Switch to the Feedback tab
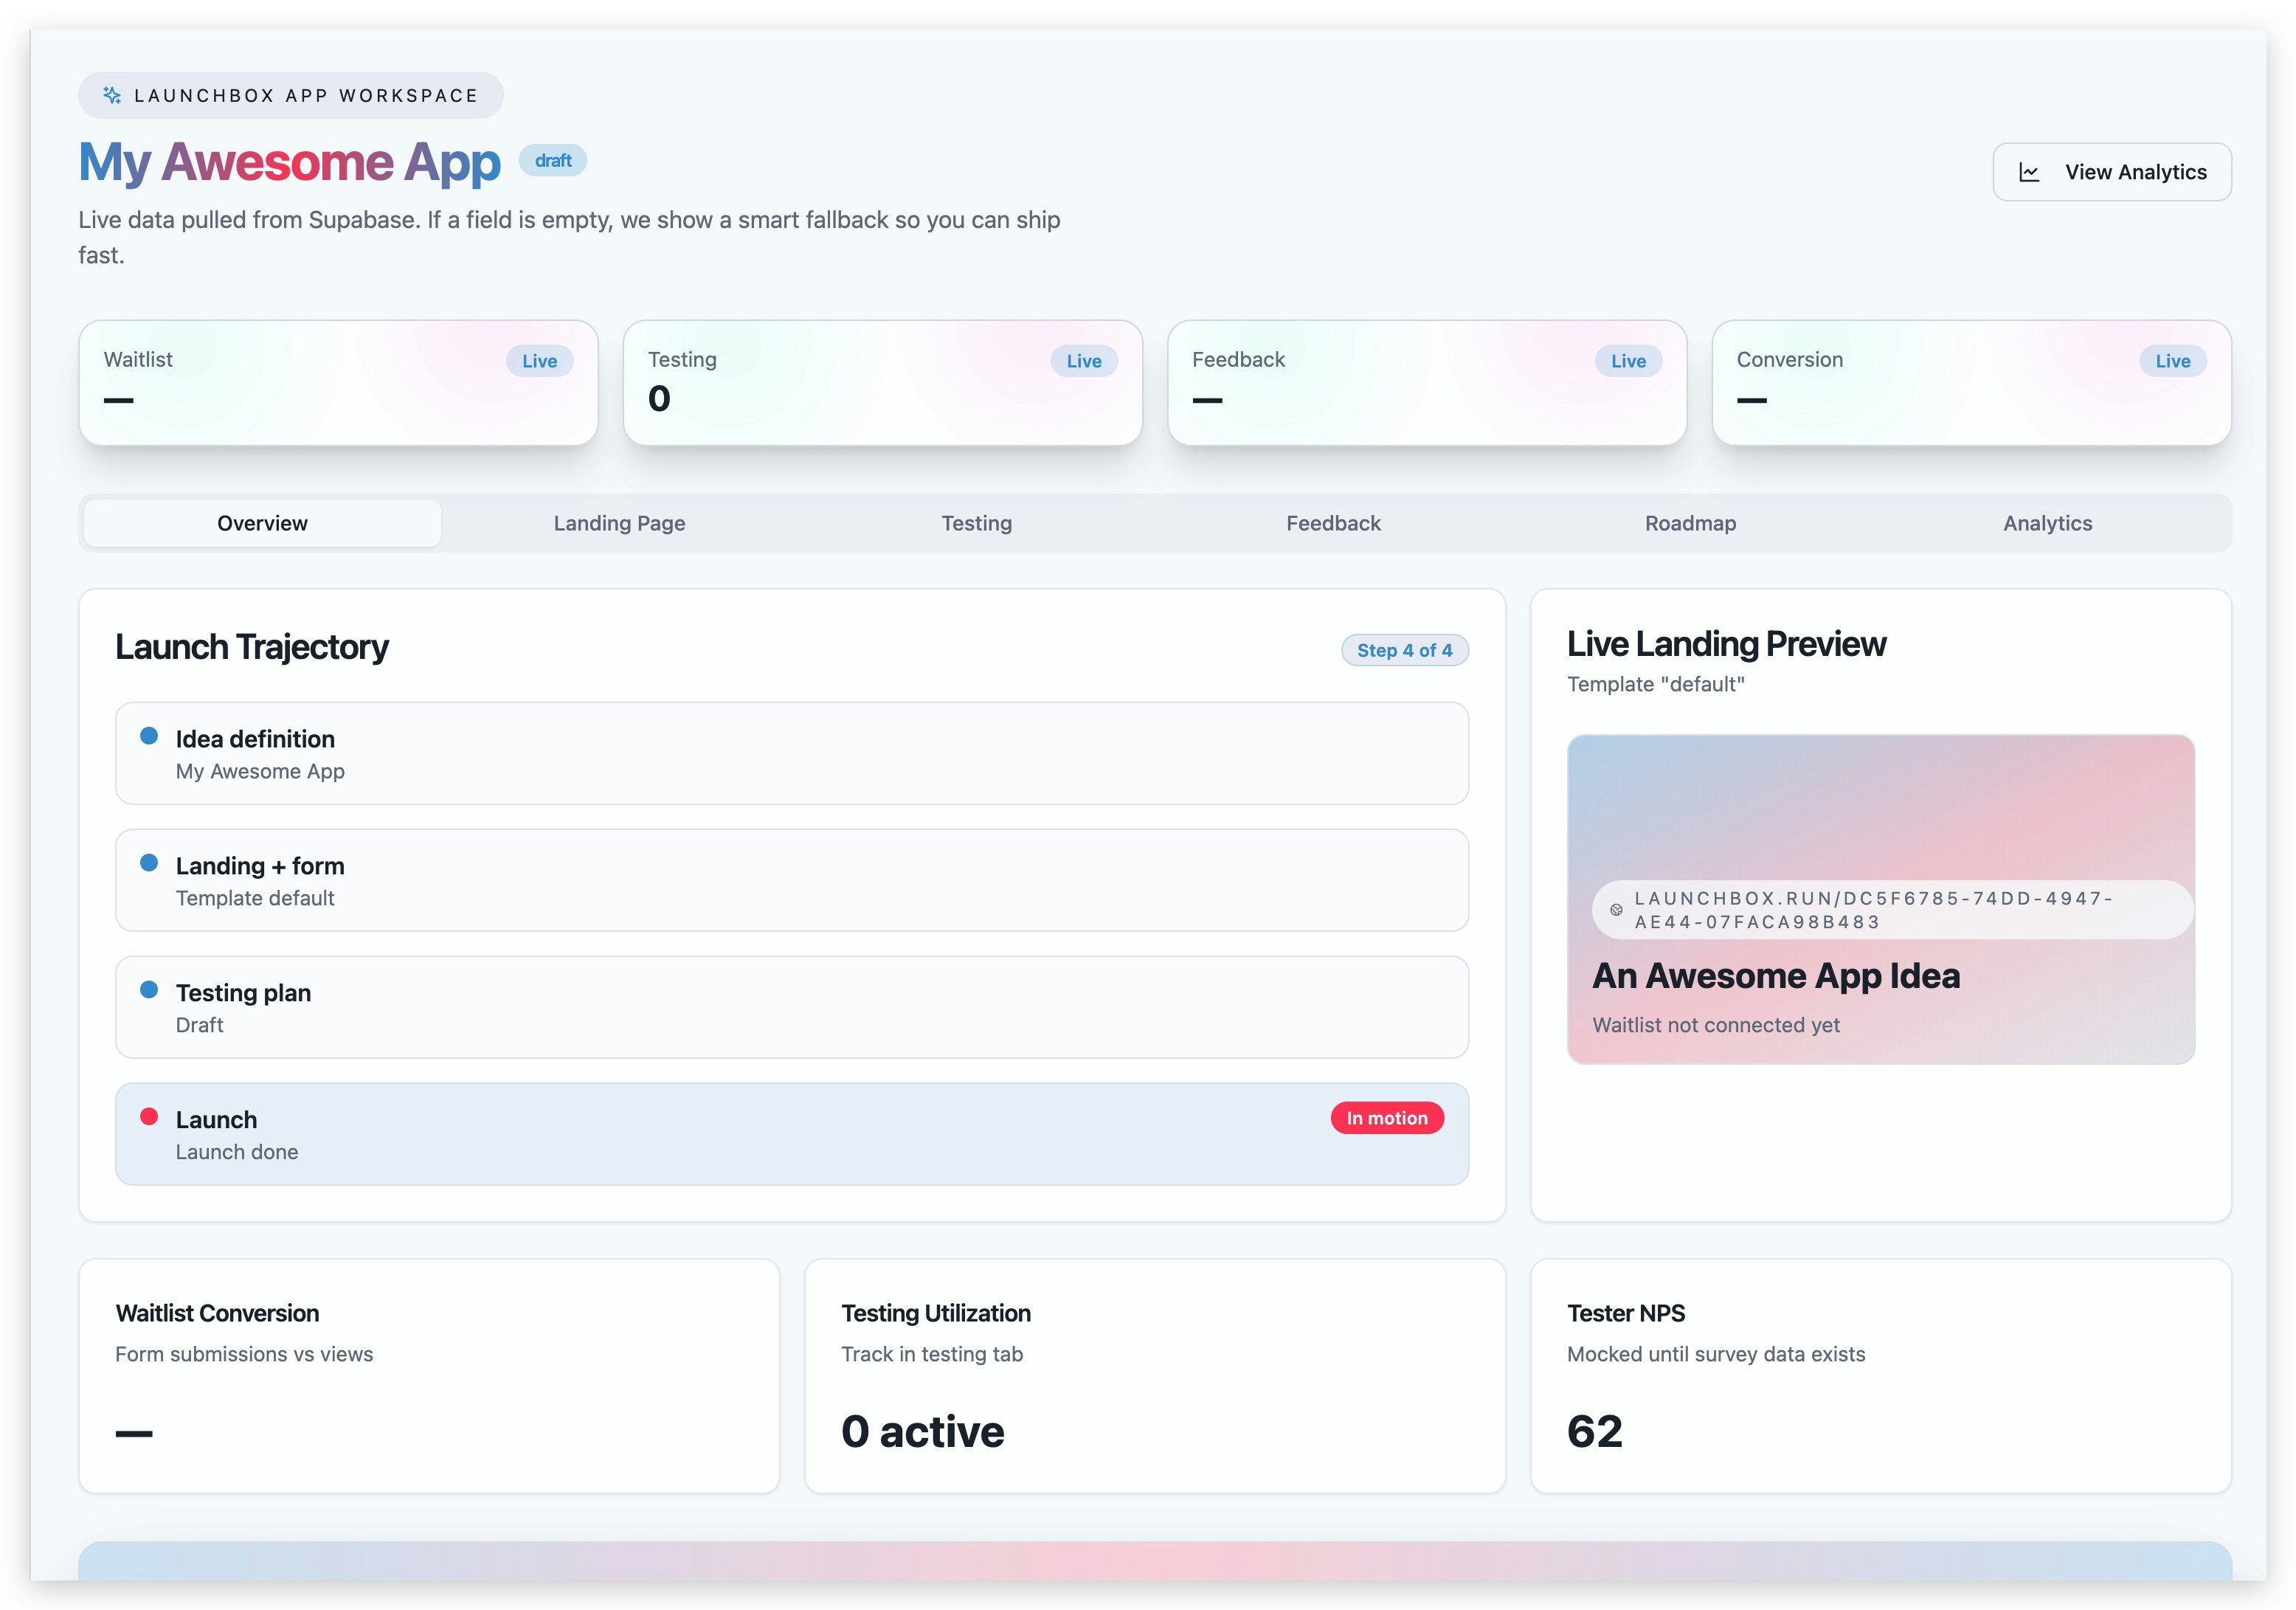This screenshot has width=2296, height=1610. pos(1333,522)
